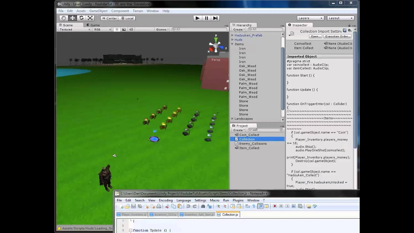The image size is (414, 233).
Task: Switch to Player_Inventory.js tab in Notepad++
Action: [132, 215]
